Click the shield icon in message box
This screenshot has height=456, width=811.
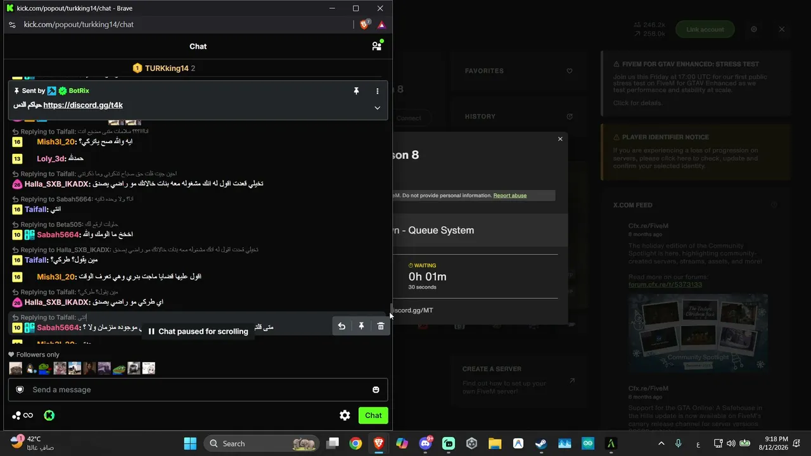click(20, 389)
